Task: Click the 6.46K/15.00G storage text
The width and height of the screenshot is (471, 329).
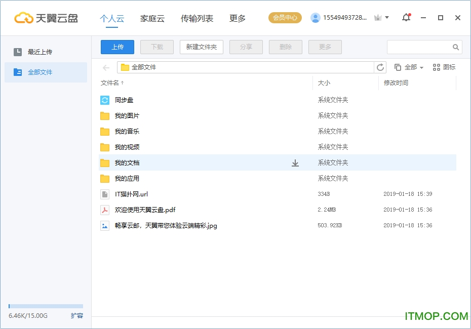Action: (x=28, y=316)
